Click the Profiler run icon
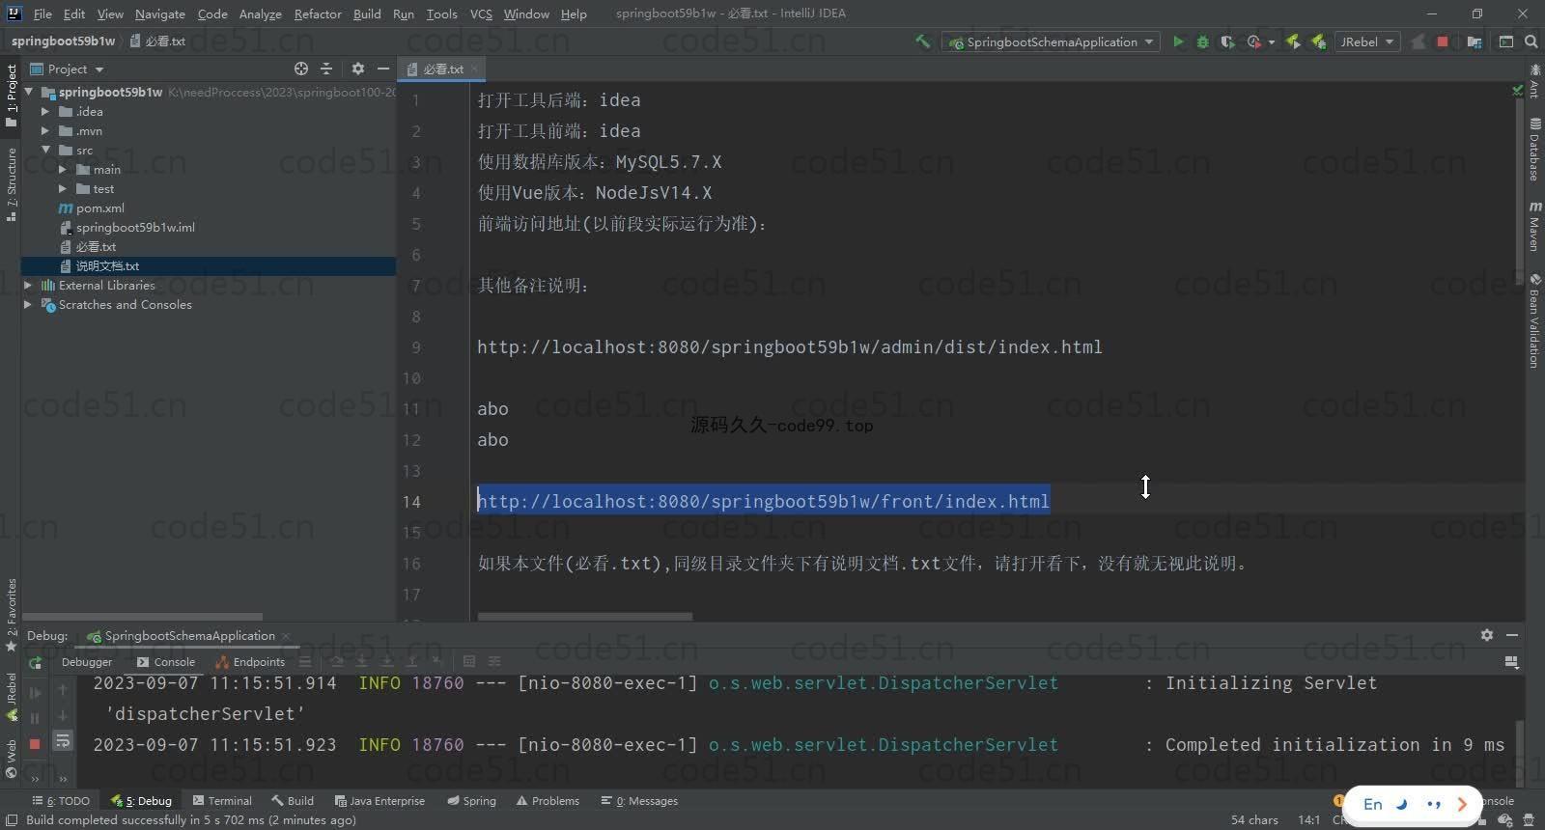Viewport: 1545px width, 830px height. [1254, 41]
